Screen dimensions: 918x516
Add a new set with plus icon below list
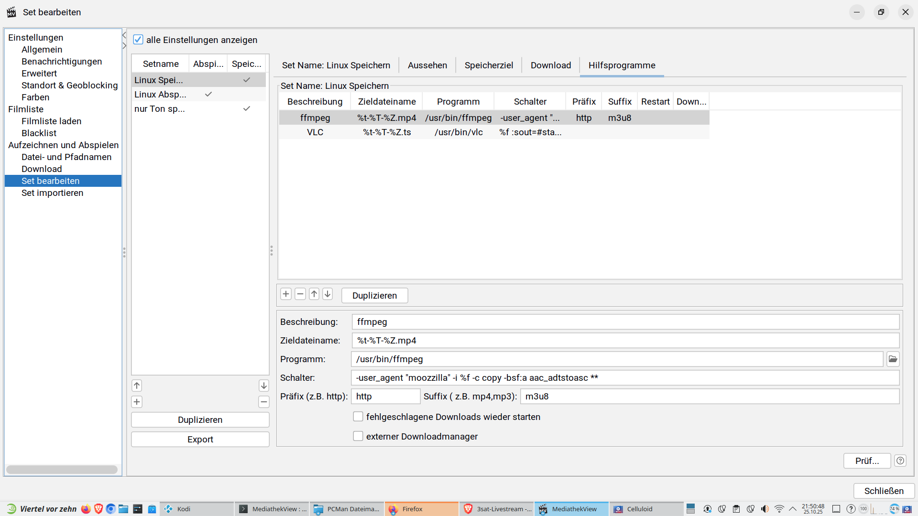coord(137,402)
